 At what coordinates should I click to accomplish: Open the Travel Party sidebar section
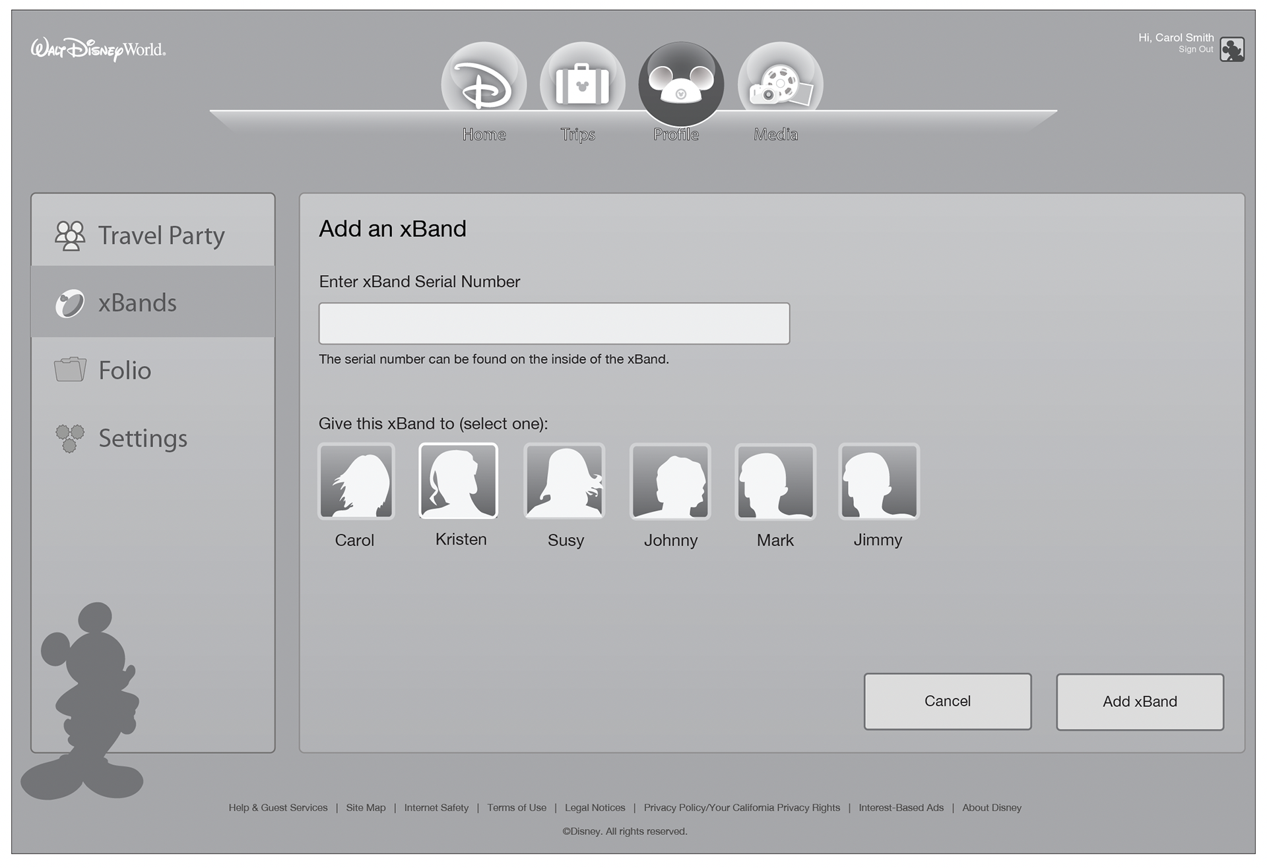click(153, 235)
